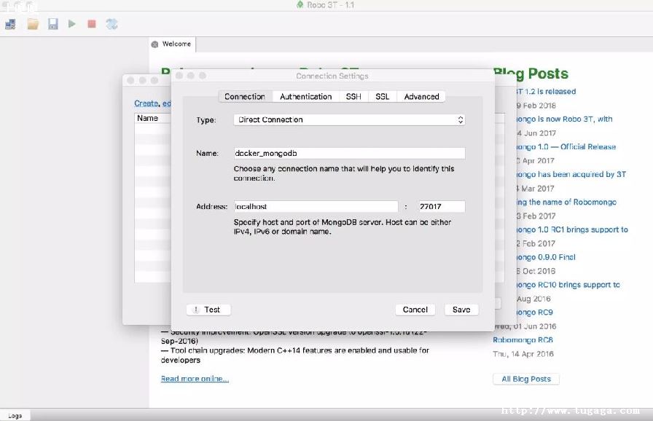653x421 pixels.
Task: Open blog post 'the name of Robomongo'
Action: [566, 202]
